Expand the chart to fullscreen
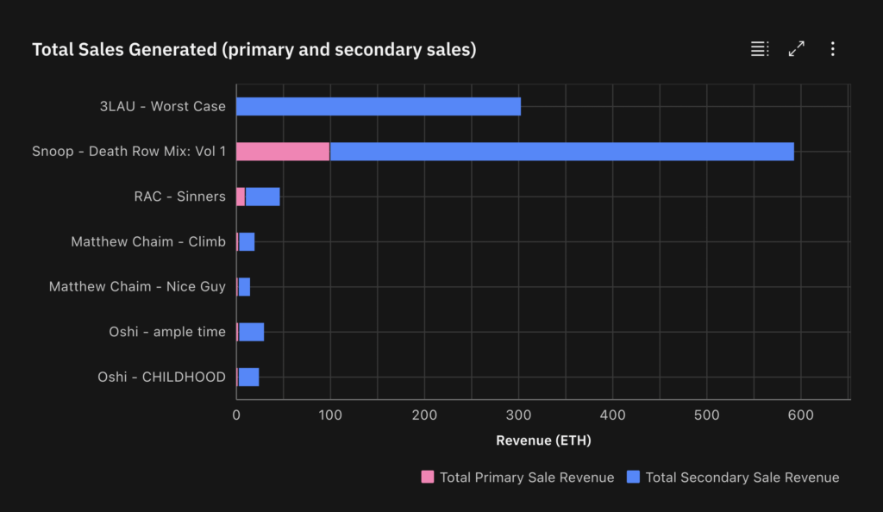 [x=796, y=49]
